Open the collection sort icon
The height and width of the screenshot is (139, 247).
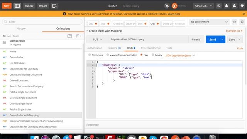[x=78, y=36]
